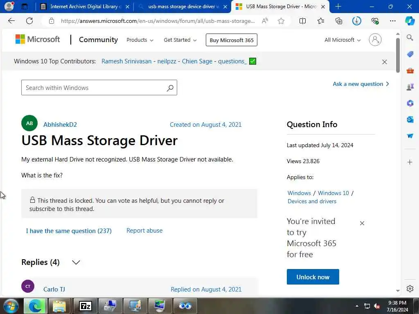Screen dimensions: 419x314
Task: Open Copilot icon in Edge
Action: (x=410, y=21)
